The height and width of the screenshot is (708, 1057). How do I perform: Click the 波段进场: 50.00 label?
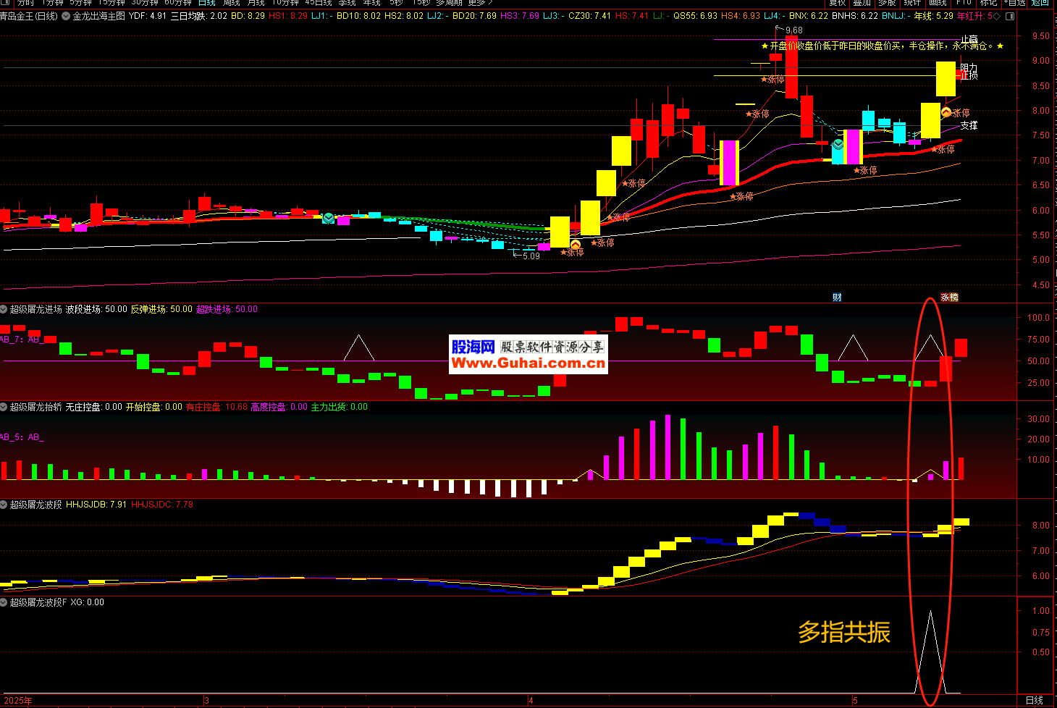pos(96,309)
